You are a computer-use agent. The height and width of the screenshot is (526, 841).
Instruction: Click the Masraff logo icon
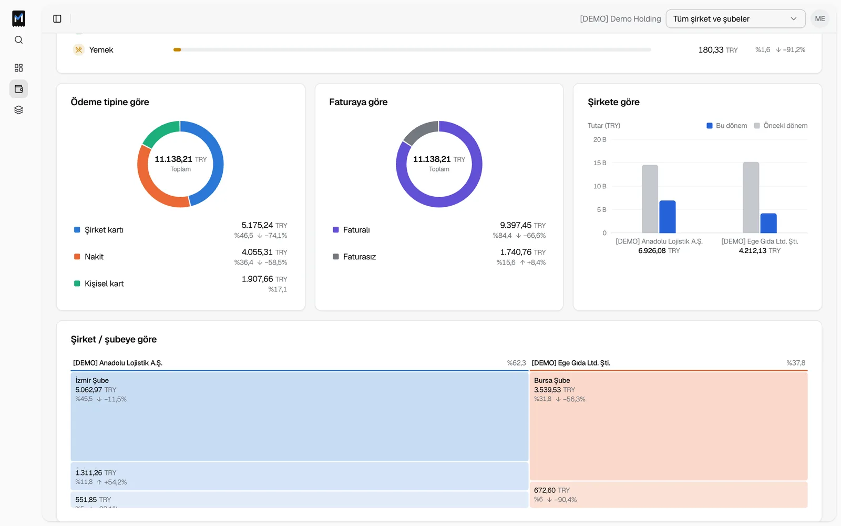point(18,18)
